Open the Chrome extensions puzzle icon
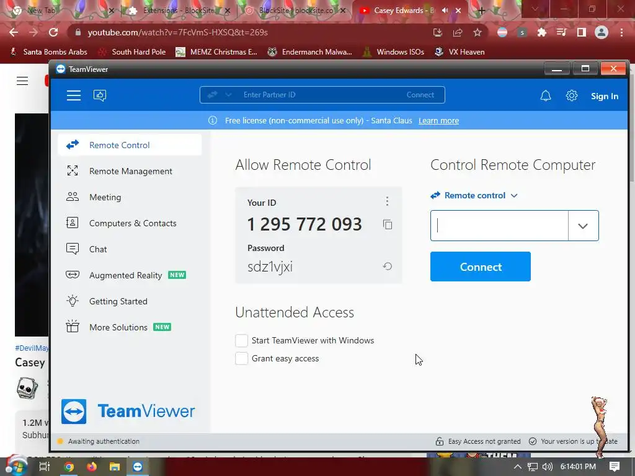 coord(542,32)
